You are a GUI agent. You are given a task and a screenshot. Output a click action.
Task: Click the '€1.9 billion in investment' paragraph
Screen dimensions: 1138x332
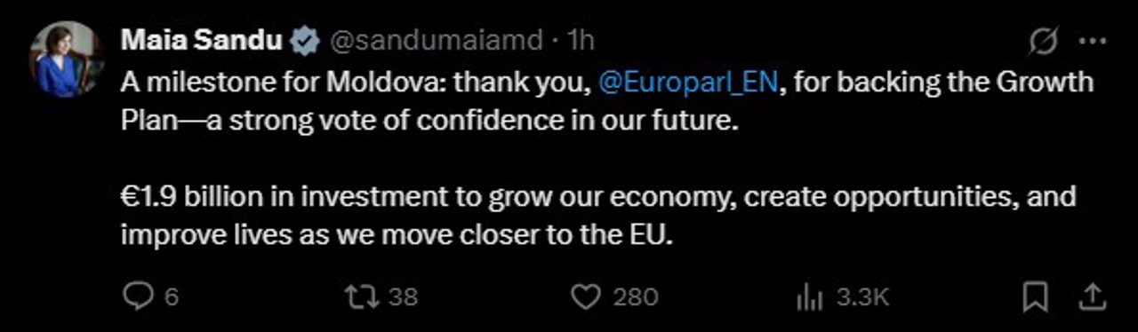(598, 217)
